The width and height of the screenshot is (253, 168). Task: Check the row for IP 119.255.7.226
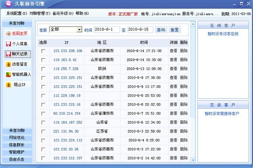pyautogui.click(x=43, y=69)
